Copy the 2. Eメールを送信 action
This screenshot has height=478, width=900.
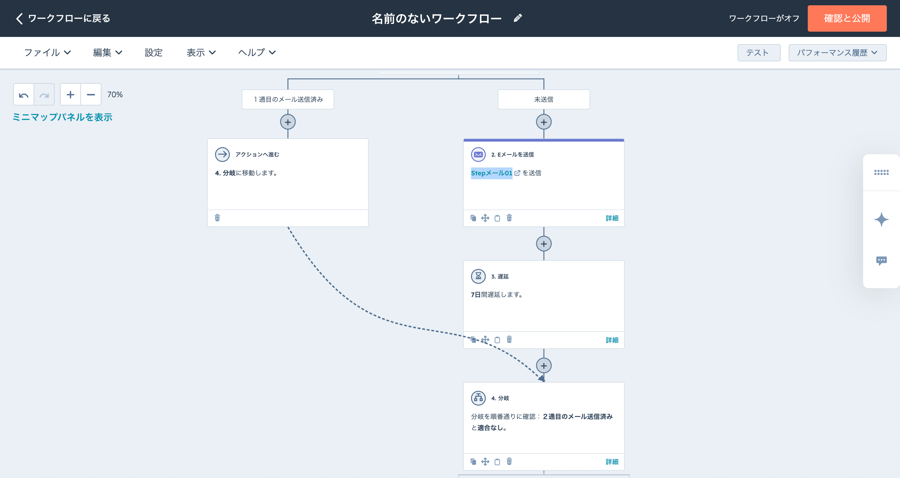click(x=473, y=218)
